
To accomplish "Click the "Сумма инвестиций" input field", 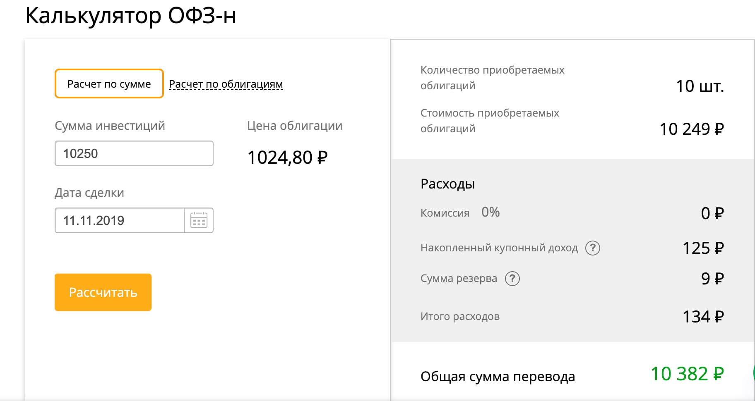I will click(x=134, y=153).
